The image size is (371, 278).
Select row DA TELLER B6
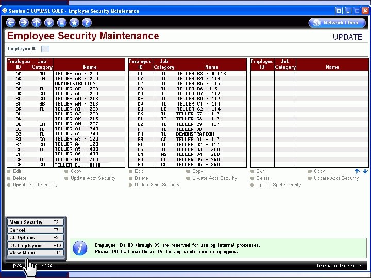[x=188, y=89]
